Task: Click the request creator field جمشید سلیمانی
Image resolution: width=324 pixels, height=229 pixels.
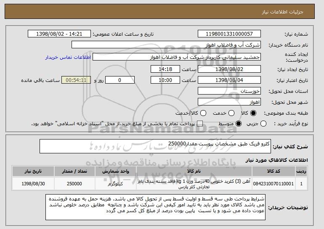Action: (x=177, y=57)
